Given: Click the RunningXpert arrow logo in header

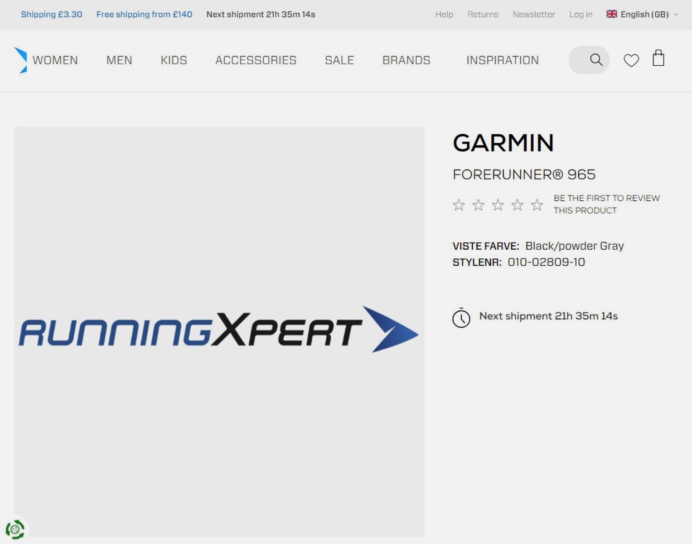Looking at the screenshot, I should [x=21, y=60].
